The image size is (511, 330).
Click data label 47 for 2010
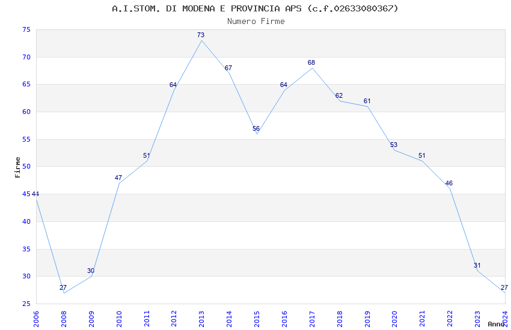(118, 178)
